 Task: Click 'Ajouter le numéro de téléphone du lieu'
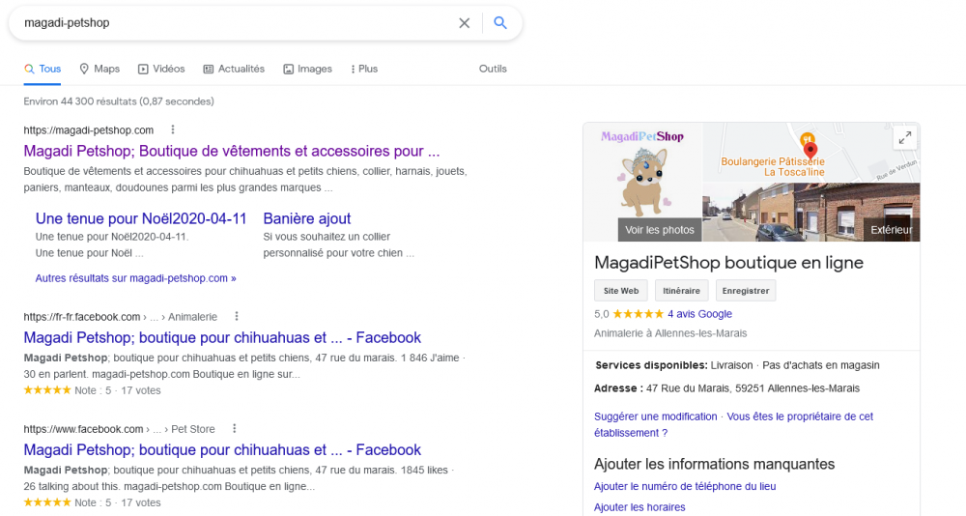point(685,486)
